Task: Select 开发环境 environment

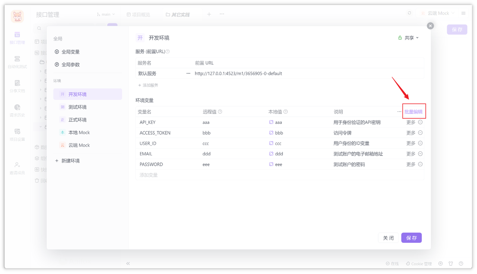Action: (x=88, y=94)
